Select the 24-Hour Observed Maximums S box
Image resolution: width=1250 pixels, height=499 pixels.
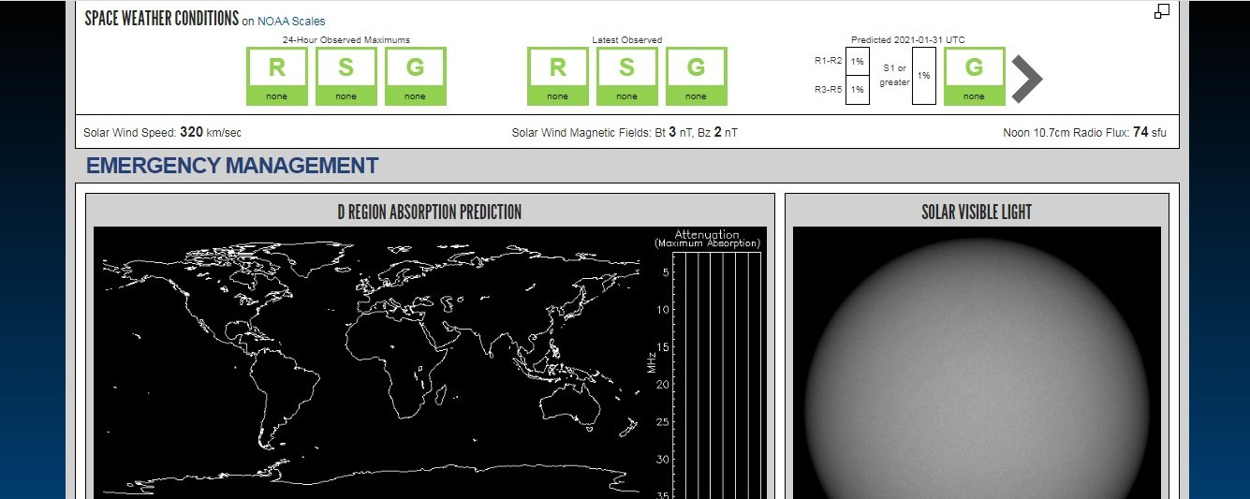pos(346,76)
